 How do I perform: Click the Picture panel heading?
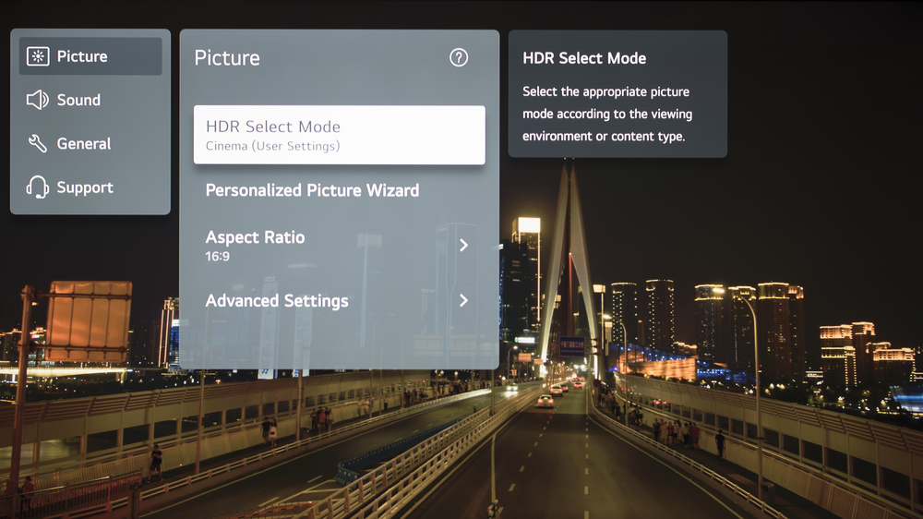227,58
